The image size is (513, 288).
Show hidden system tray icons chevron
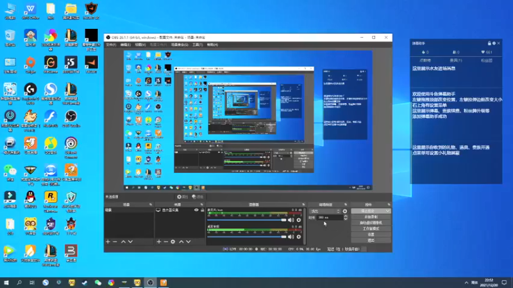pos(466,282)
